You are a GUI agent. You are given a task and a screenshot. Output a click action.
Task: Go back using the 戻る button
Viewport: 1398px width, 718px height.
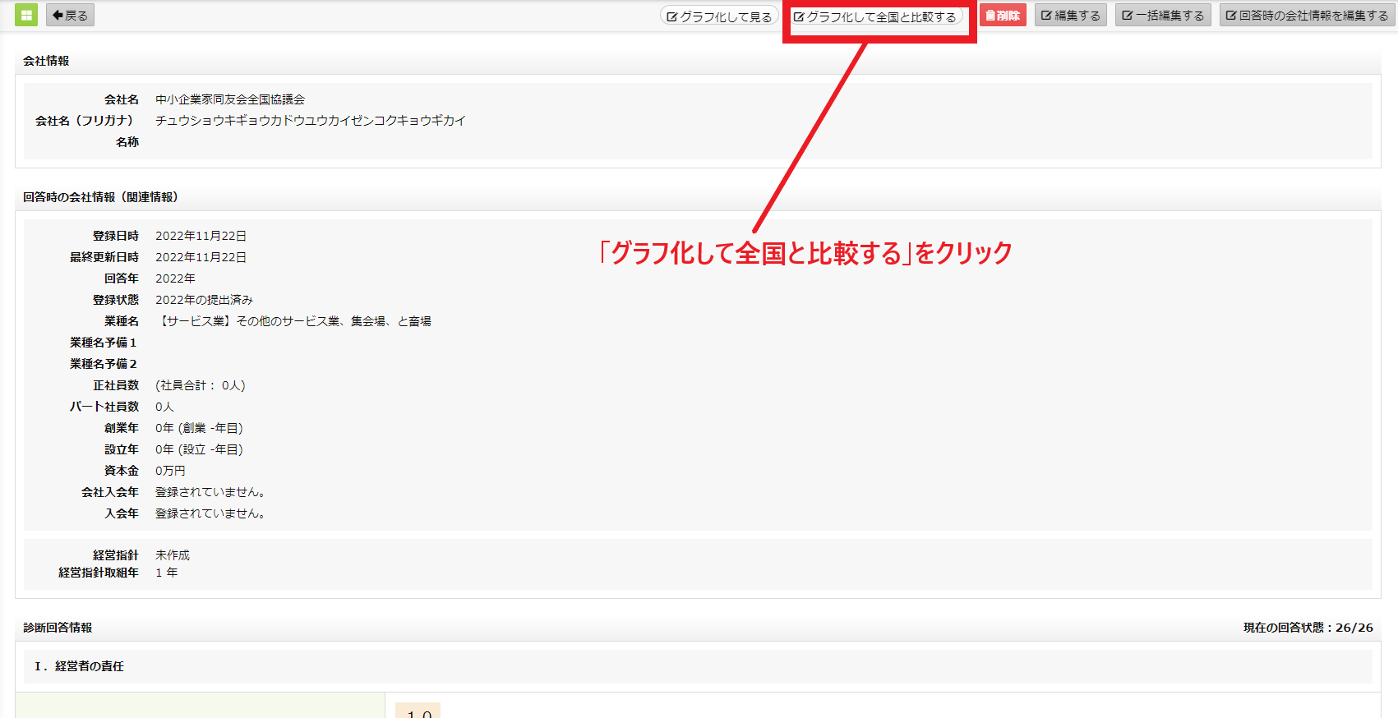71,16
